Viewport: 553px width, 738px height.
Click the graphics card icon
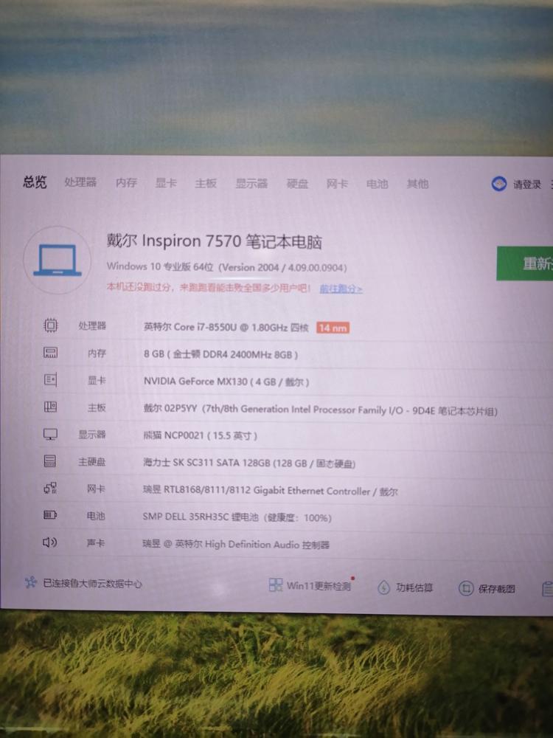50,380
